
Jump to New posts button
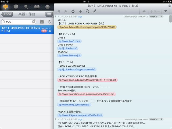point(155,11)
